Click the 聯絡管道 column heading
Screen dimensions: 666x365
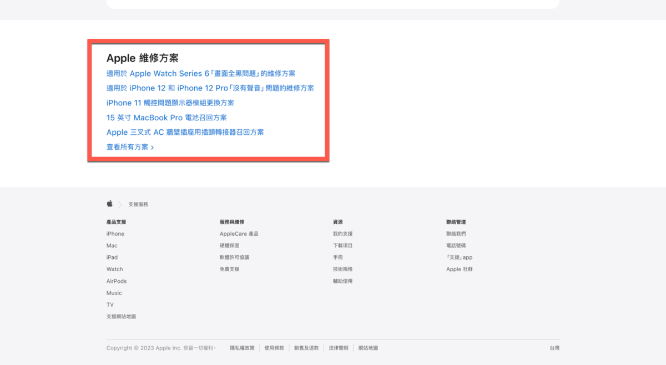(x=456, y=222)
